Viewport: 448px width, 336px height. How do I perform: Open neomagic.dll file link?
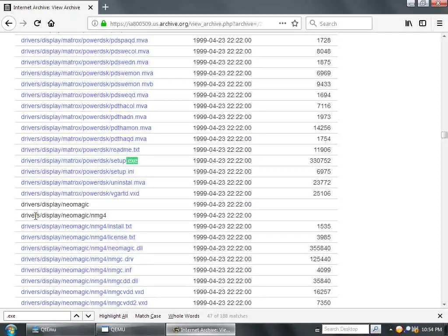[82, 248]
